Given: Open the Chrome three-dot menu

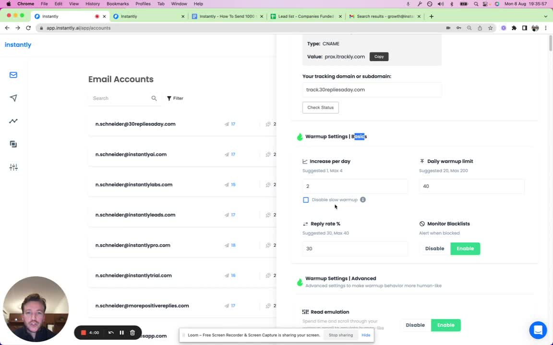Looking at the screenshot, I should click(546, 28).
